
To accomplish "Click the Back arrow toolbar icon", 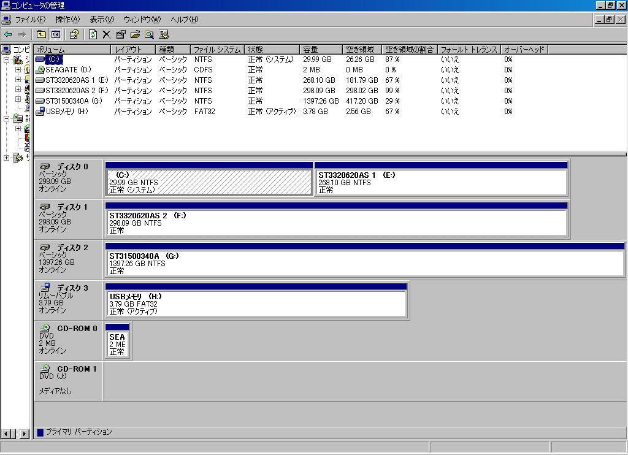I will point(8,34).
